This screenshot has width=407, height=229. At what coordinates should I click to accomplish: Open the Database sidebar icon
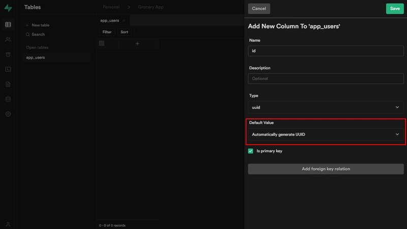click(x=8, y=99)
